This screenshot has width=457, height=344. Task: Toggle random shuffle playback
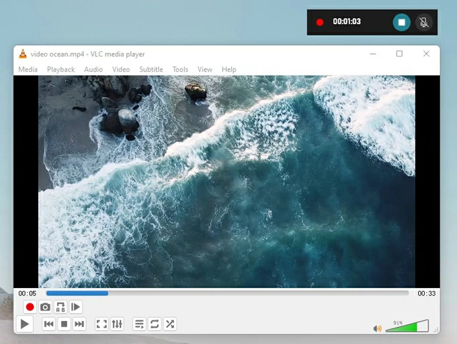pos(170,324)
